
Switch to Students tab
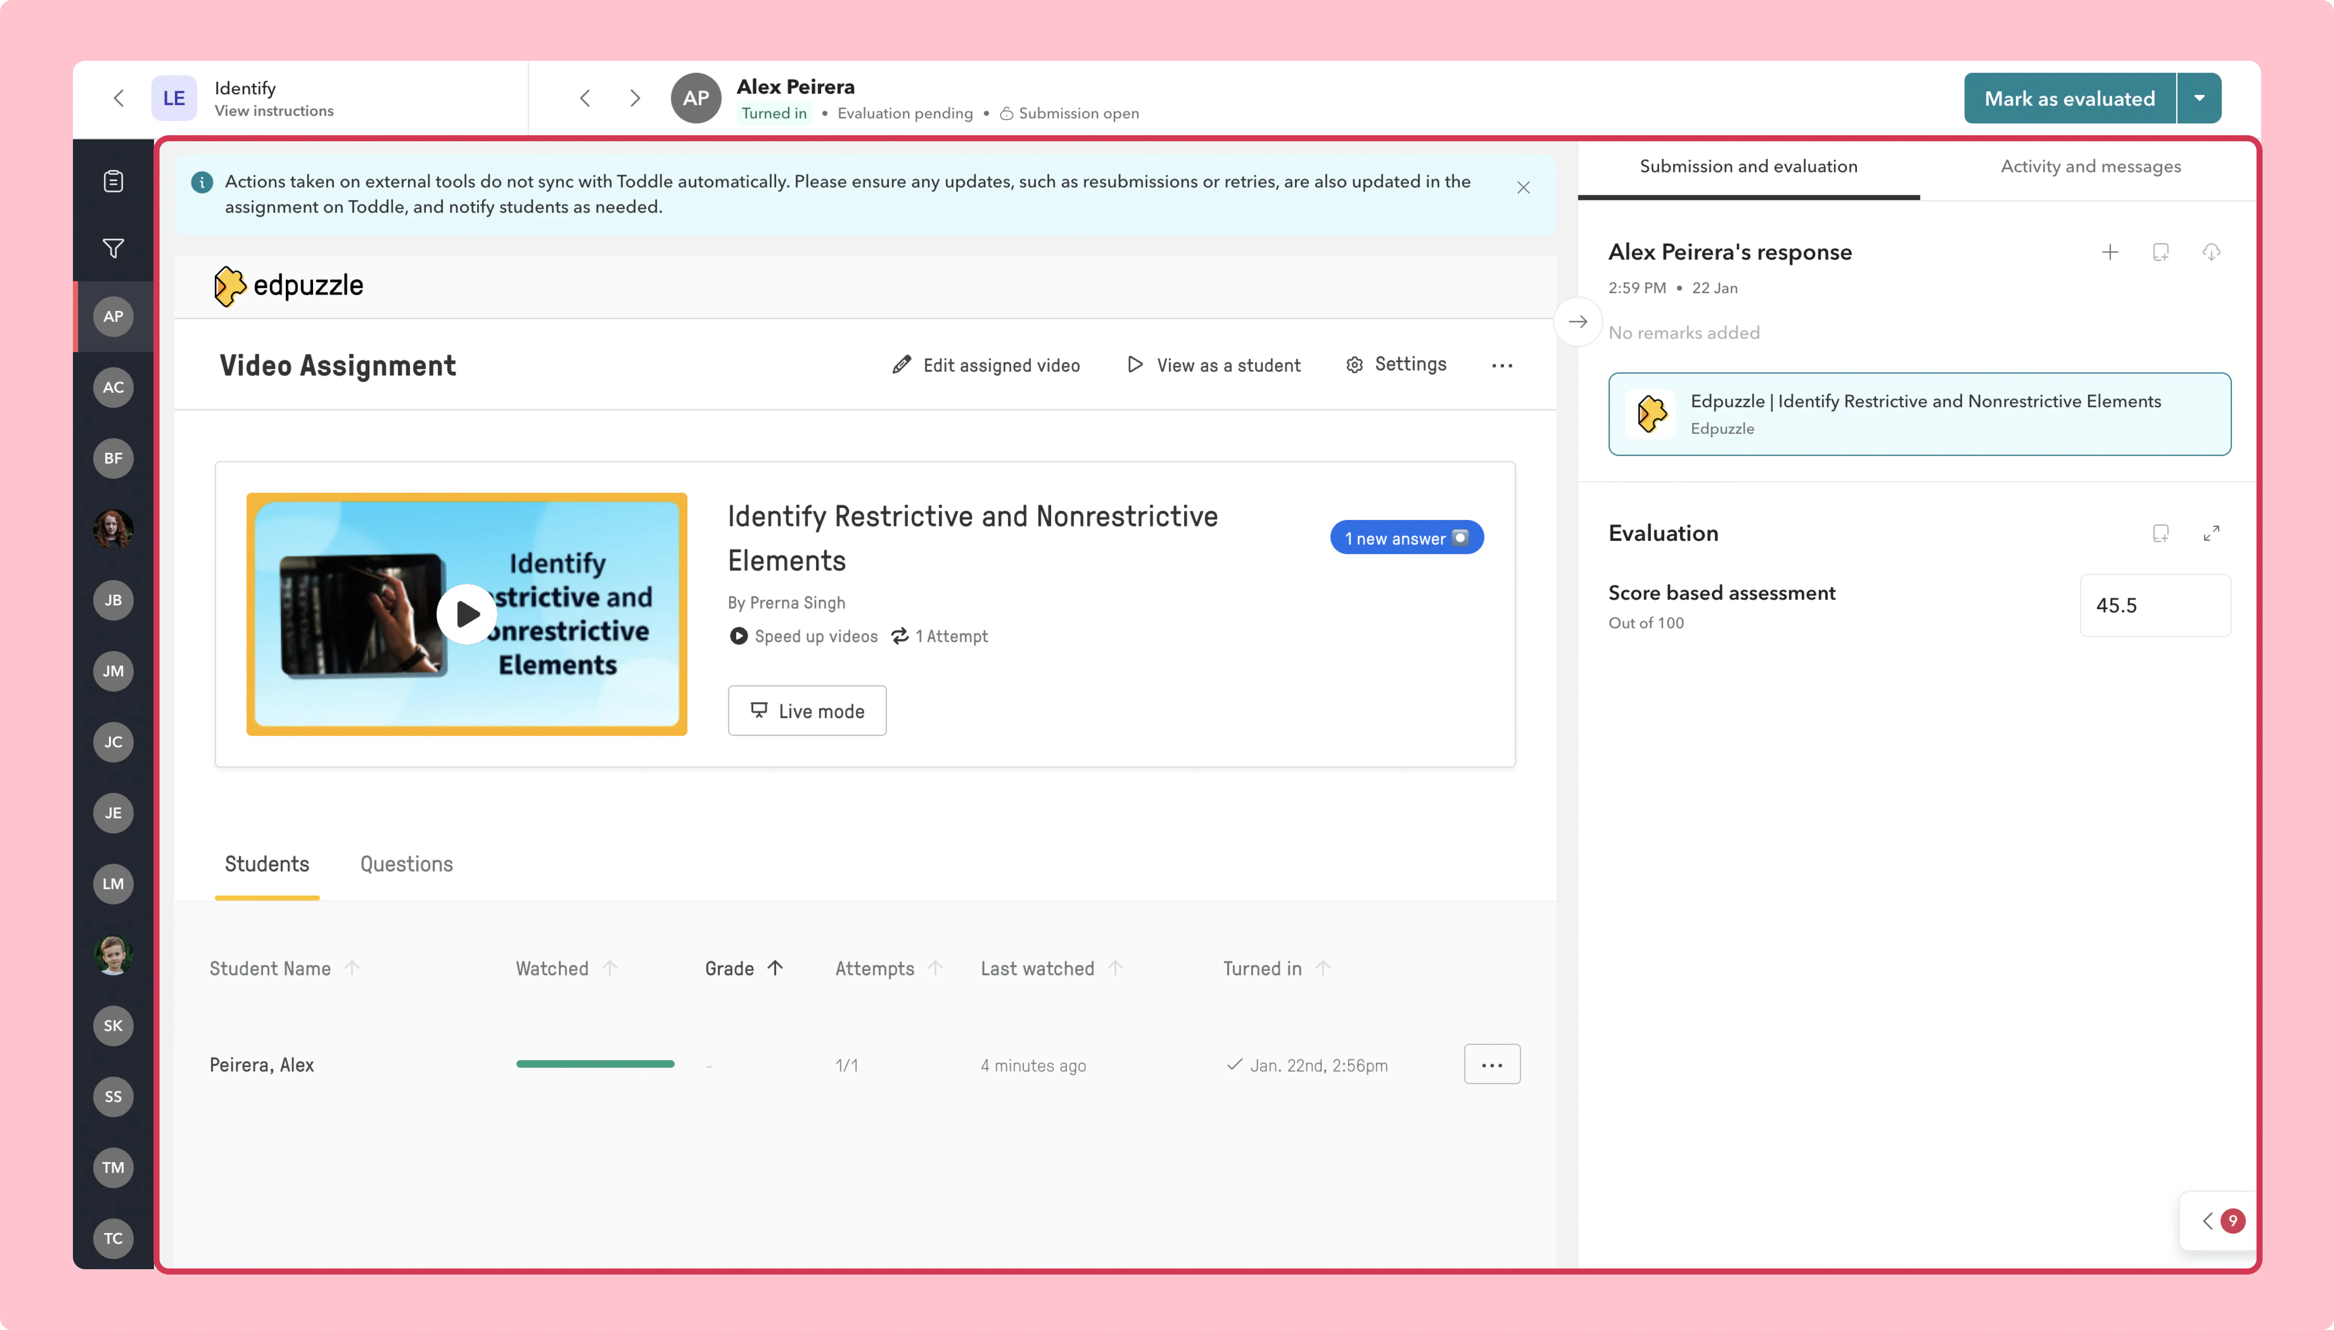coord(267,864)
